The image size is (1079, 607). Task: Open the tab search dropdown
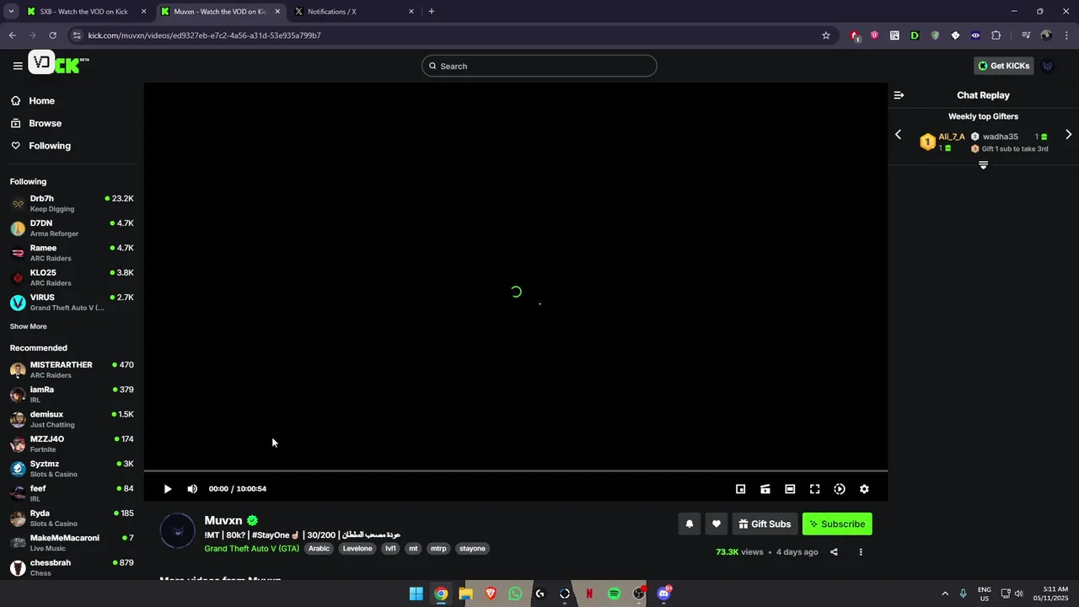[11, 12]
